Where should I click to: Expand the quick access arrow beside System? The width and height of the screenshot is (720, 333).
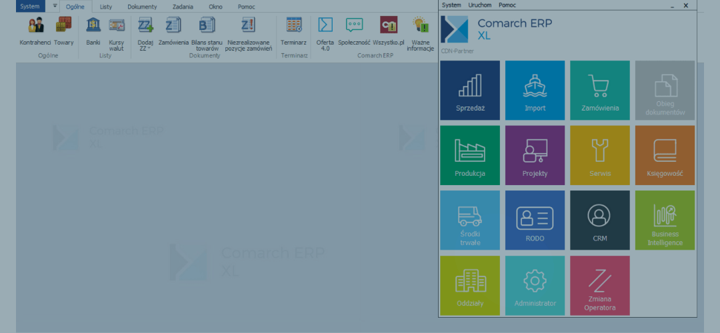(x=55, y=6)
